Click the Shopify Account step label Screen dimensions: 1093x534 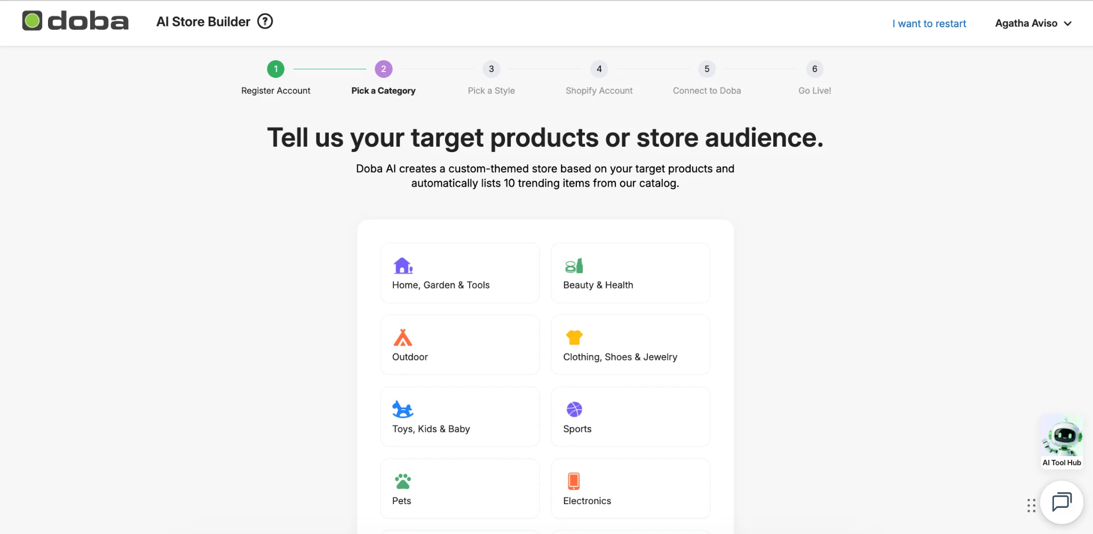click(x=599, y=91)
